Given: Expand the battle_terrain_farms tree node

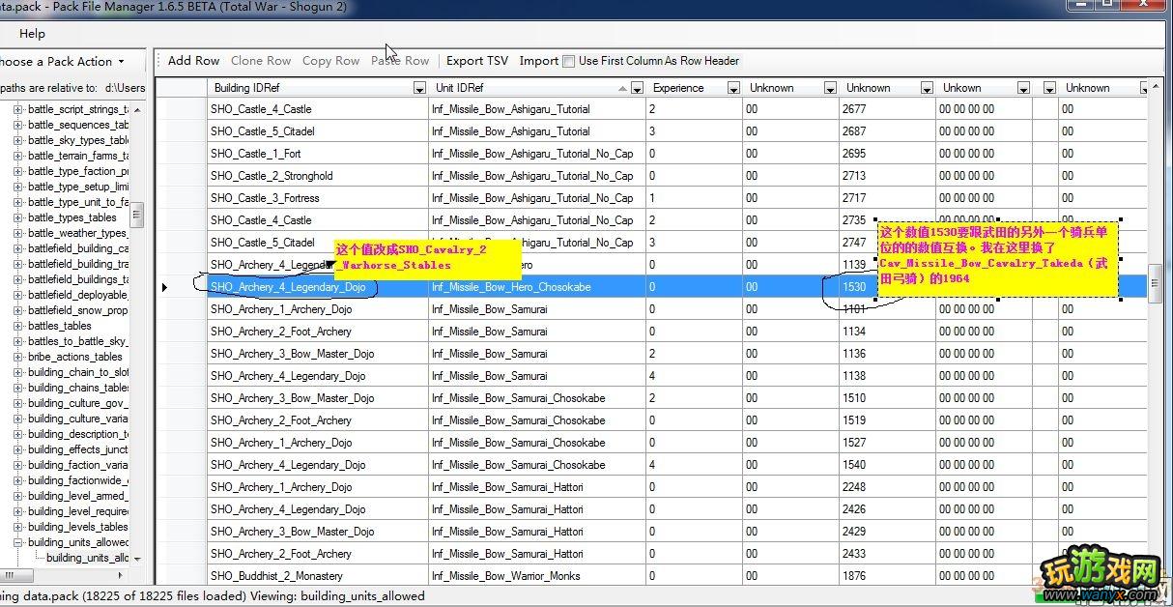Looking at the screenshot, I should point(18,156).
